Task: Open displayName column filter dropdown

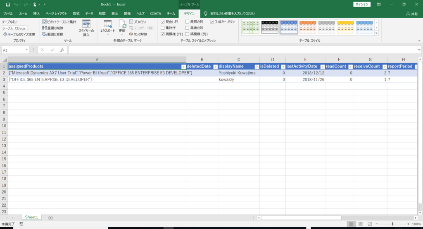Action: (257, 67)
